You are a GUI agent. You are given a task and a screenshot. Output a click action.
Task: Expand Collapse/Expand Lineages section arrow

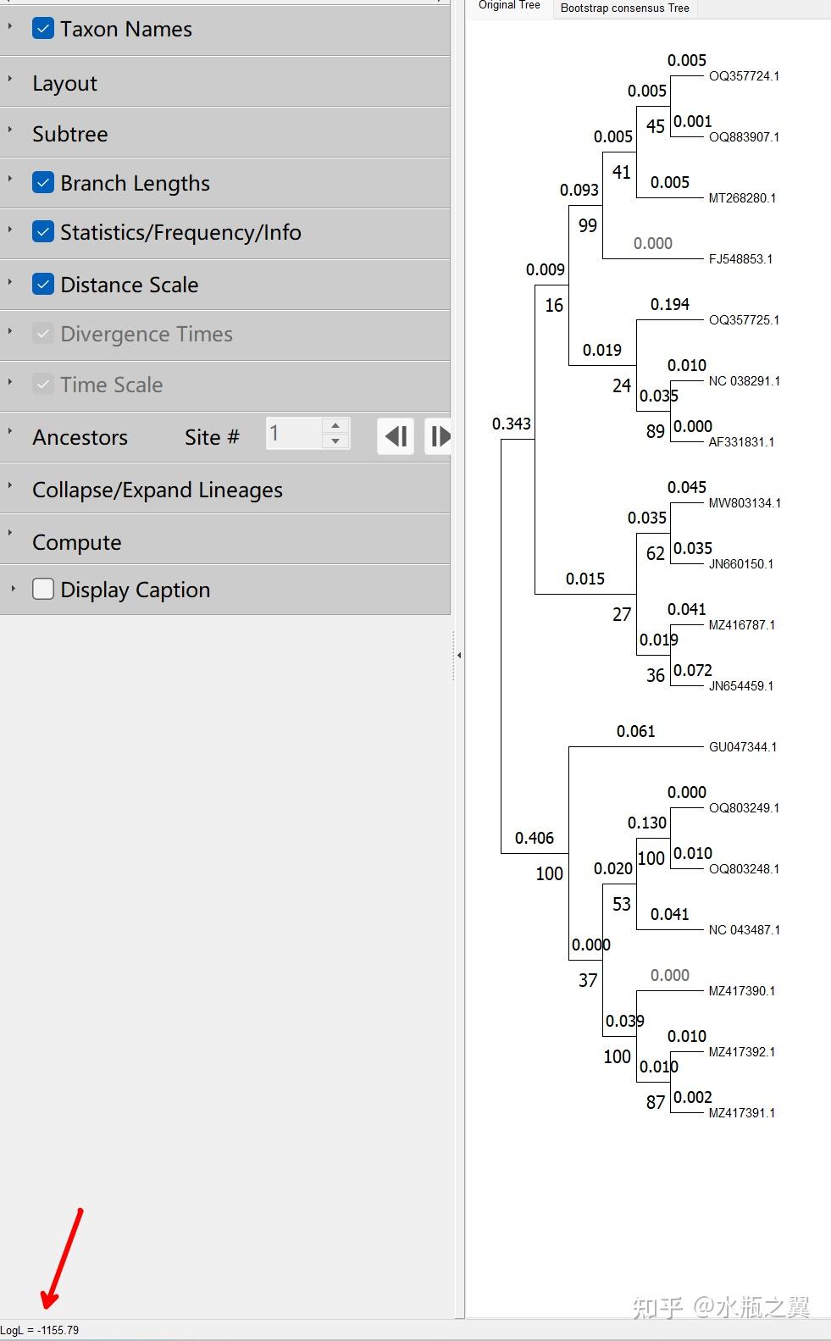[x=10, y=485]
